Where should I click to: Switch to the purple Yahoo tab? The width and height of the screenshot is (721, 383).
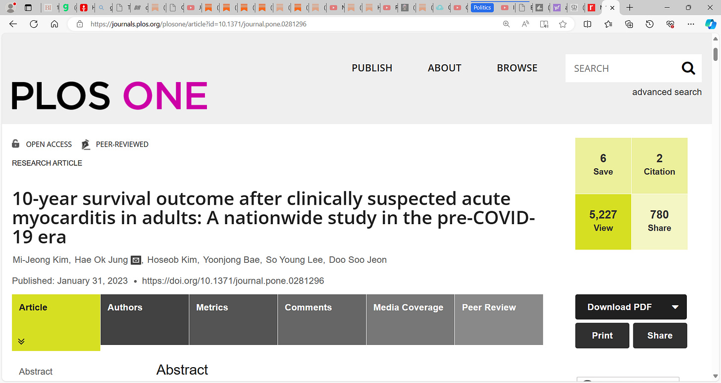[x=557, y=7]
